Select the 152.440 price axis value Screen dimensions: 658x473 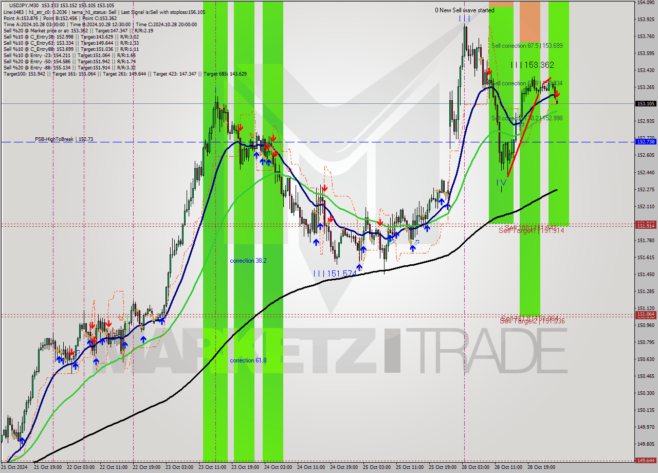tap(646, 172)
